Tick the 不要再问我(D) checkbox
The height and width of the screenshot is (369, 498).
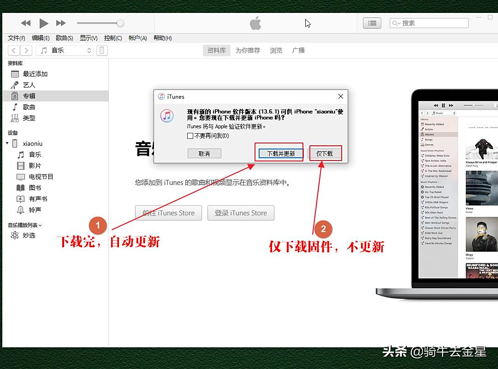click(190, 136)
